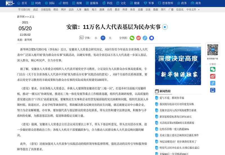Click WeChat icon in right sidebar
225x155 pixels.
click(x=213, y=69)
